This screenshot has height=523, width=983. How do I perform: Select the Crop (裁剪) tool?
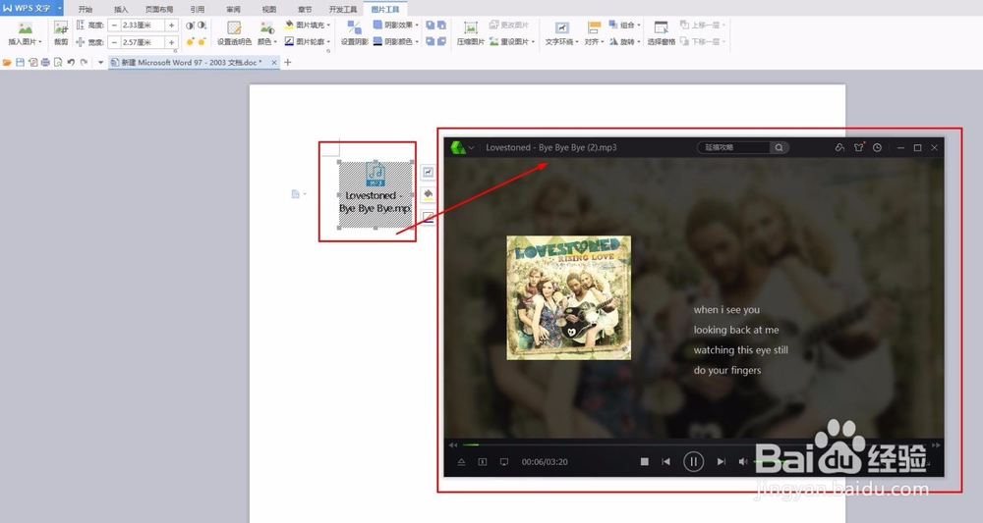61,33
